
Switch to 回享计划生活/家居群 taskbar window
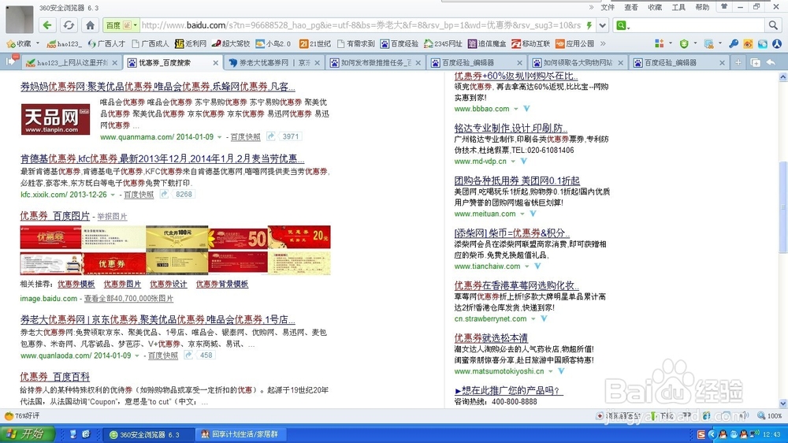240,434
